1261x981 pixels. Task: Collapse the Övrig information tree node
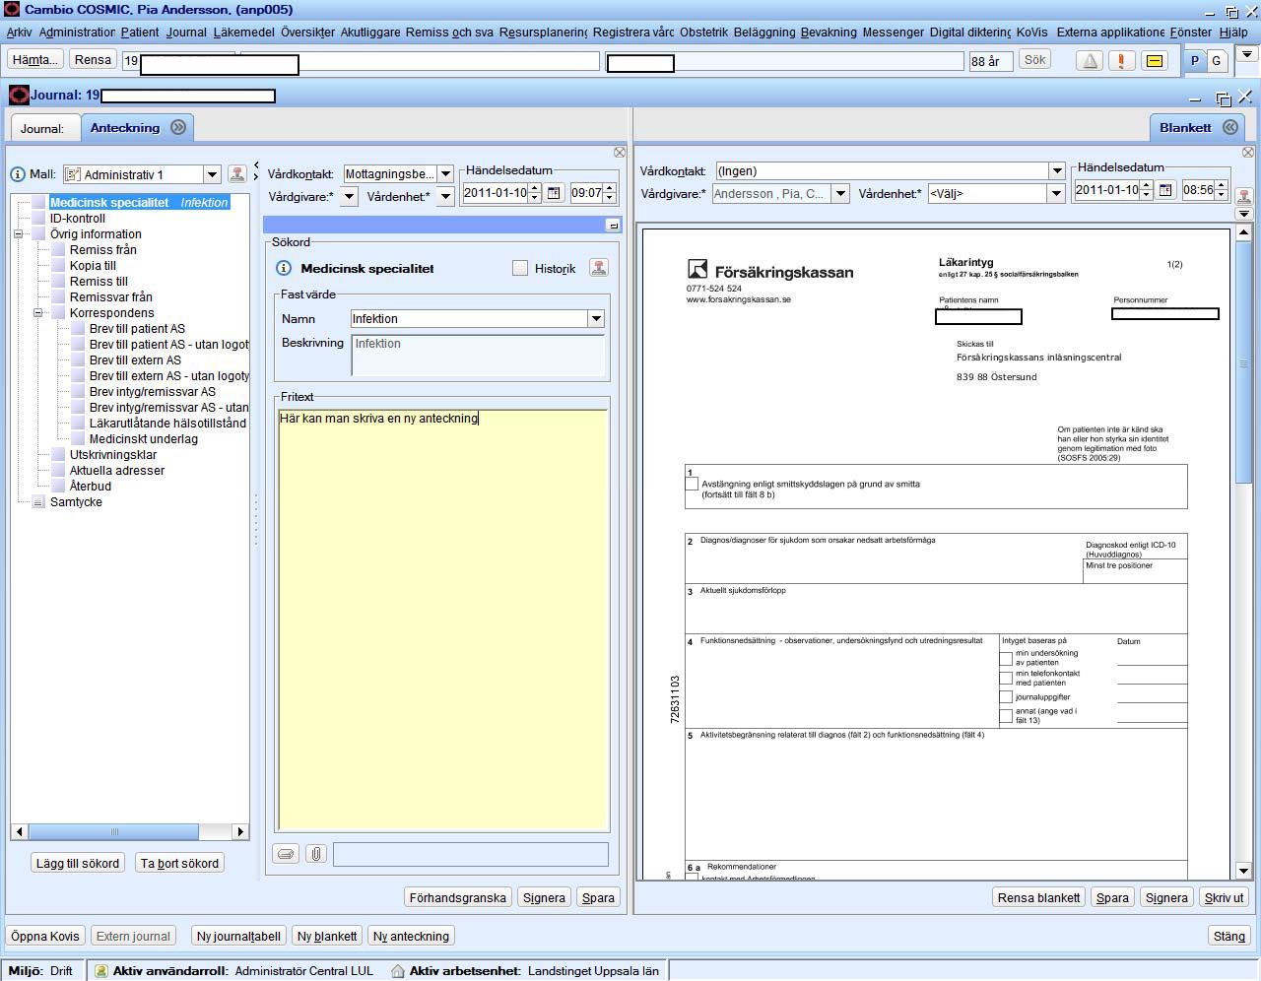click(18, 234)
